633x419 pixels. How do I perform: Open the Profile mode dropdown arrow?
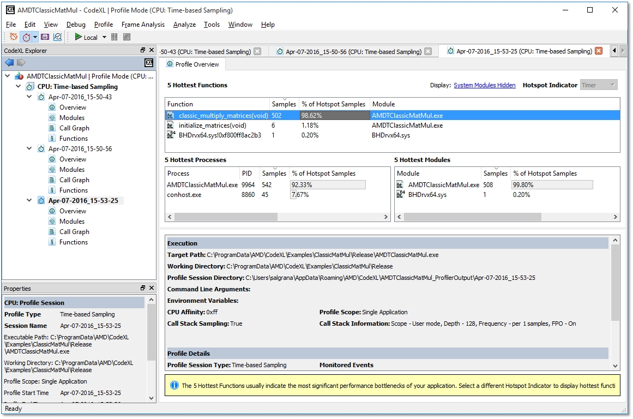(35, 37)
